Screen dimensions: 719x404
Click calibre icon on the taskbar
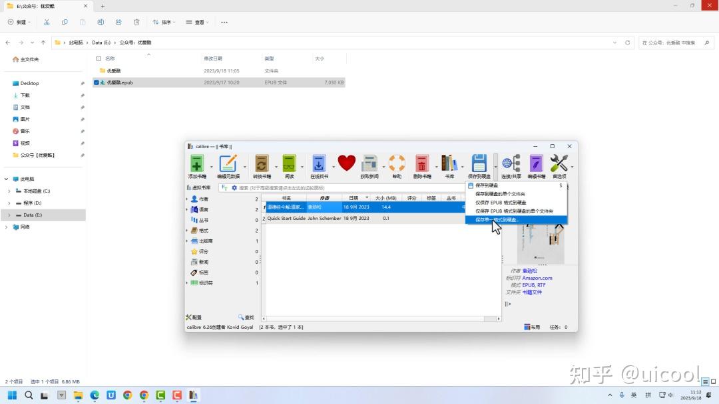click(193, 395)
